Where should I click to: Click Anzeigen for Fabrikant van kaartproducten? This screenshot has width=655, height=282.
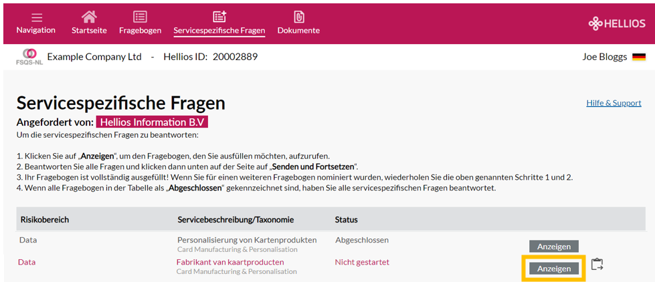pyautogui.click(x=553, y=268)
